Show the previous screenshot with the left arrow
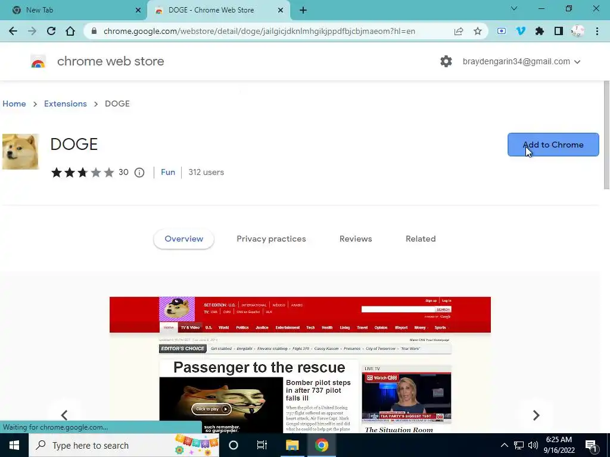The width and height of the screenshot is (610, 457). click(64, 415)
